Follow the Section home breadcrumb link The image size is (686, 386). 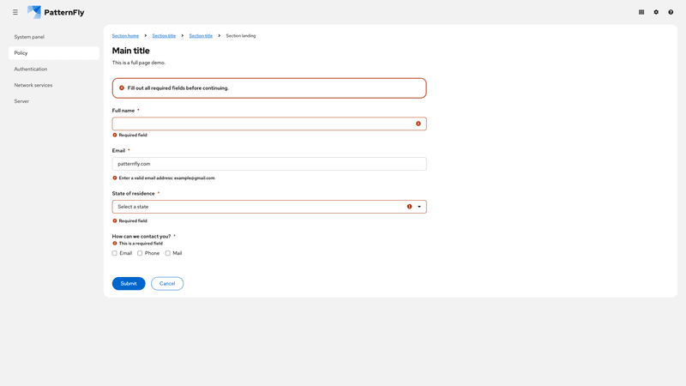125,36
